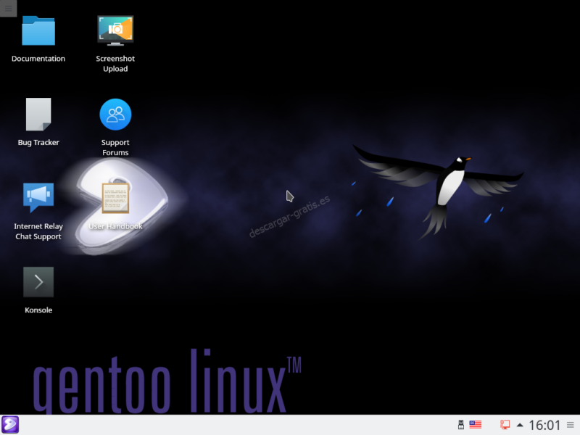Open the desktop toolbox menu at top-left corner
Viewport: 580px width, 435px height.
click(x=8, y=8)
